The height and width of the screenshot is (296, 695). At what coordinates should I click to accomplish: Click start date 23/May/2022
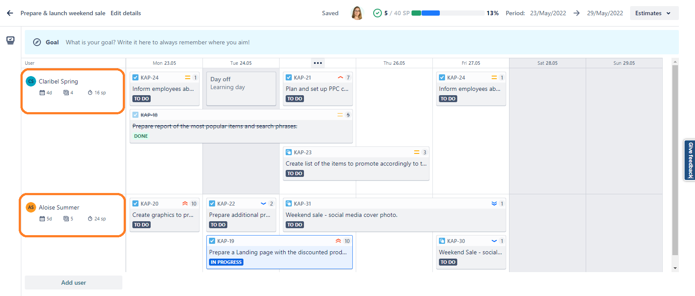click(x=548, y=13)
